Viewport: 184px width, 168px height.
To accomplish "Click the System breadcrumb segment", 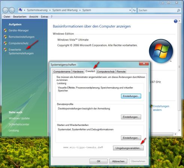I will [87, 10].
